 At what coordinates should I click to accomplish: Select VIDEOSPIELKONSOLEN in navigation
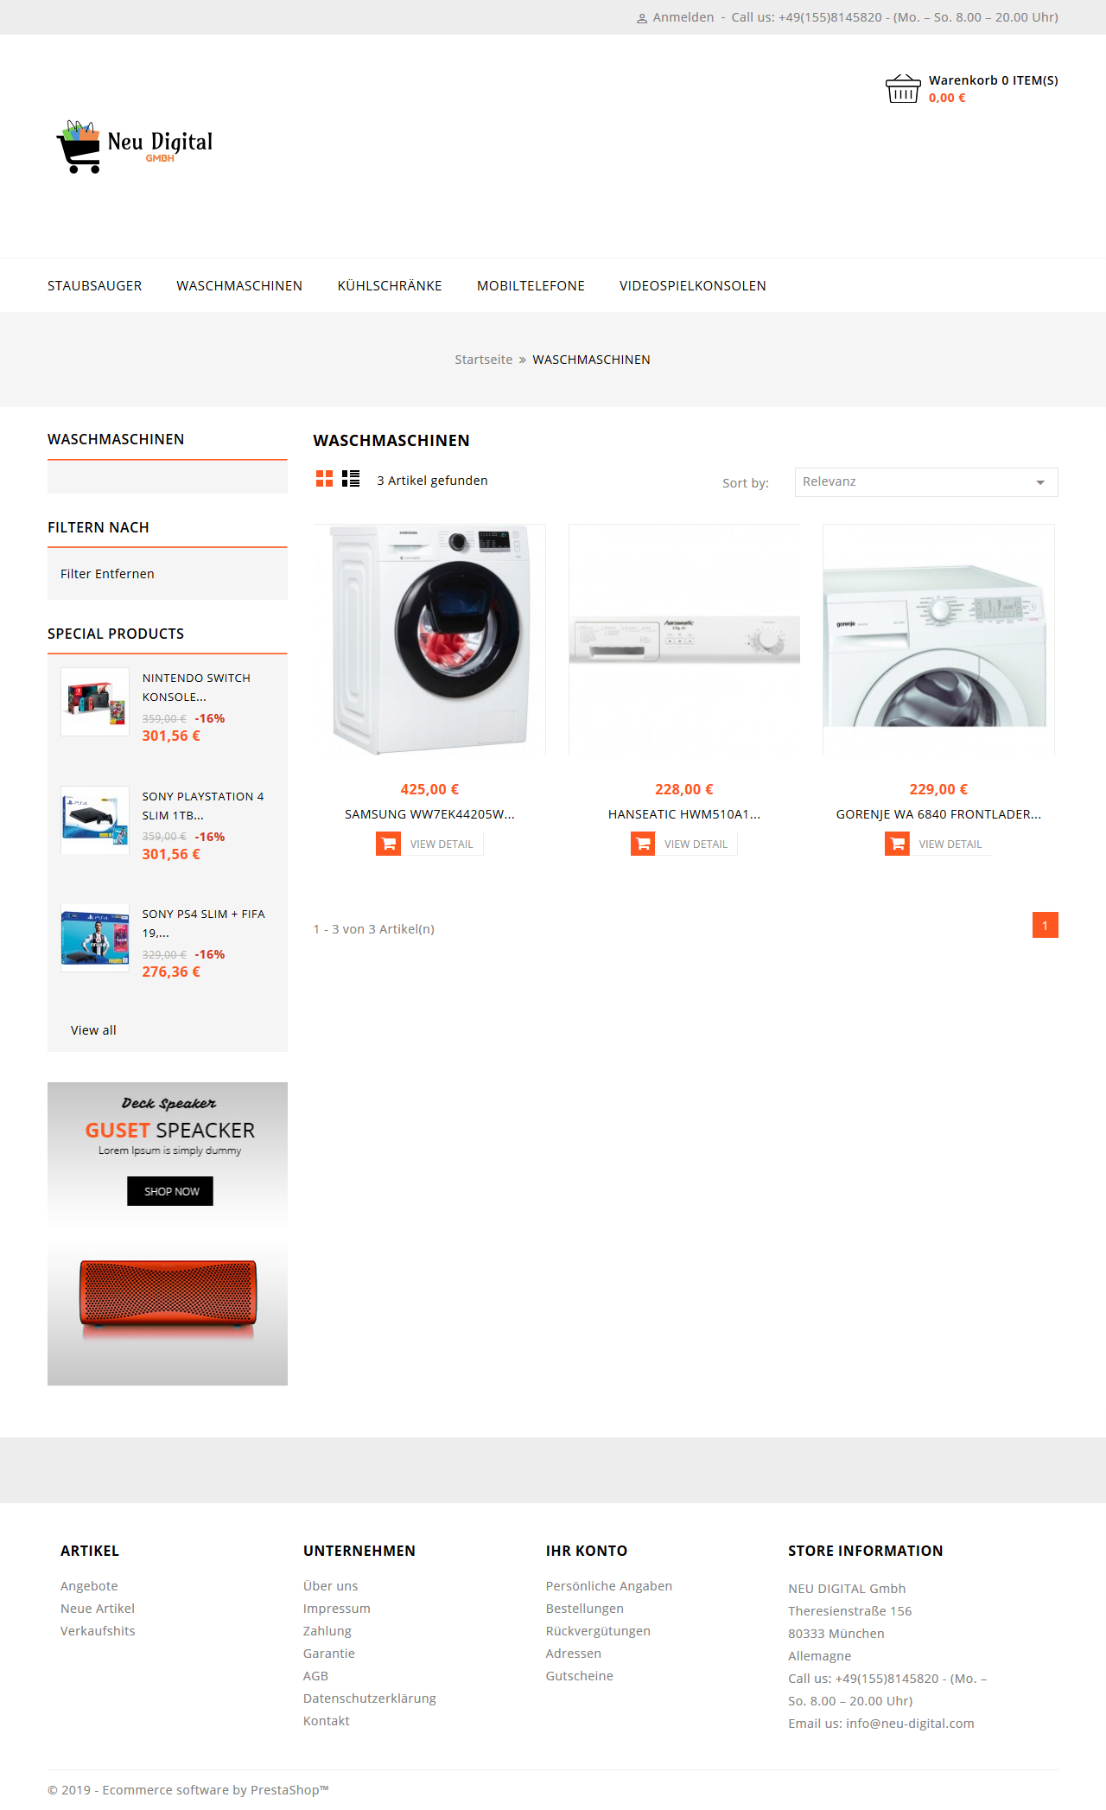click(x=693, y=286)
